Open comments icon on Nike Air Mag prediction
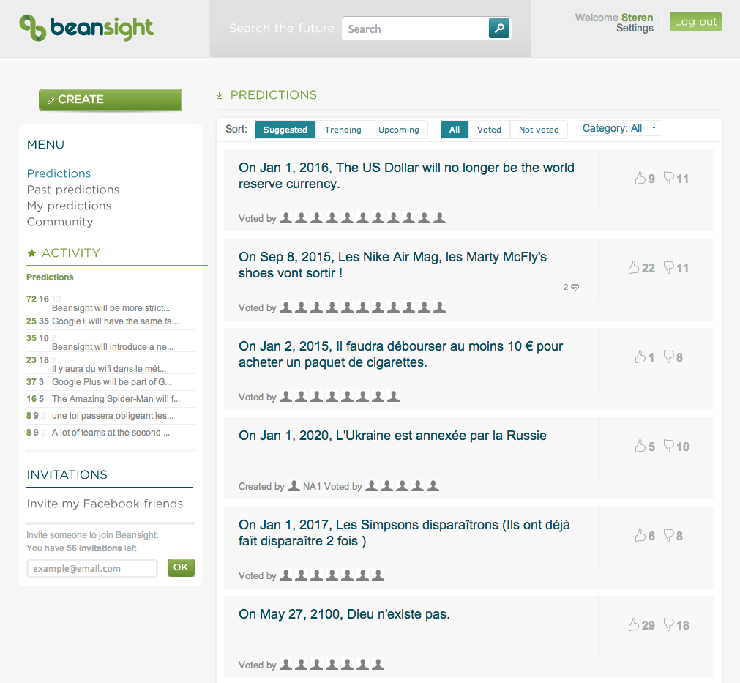 pos(575,287)
